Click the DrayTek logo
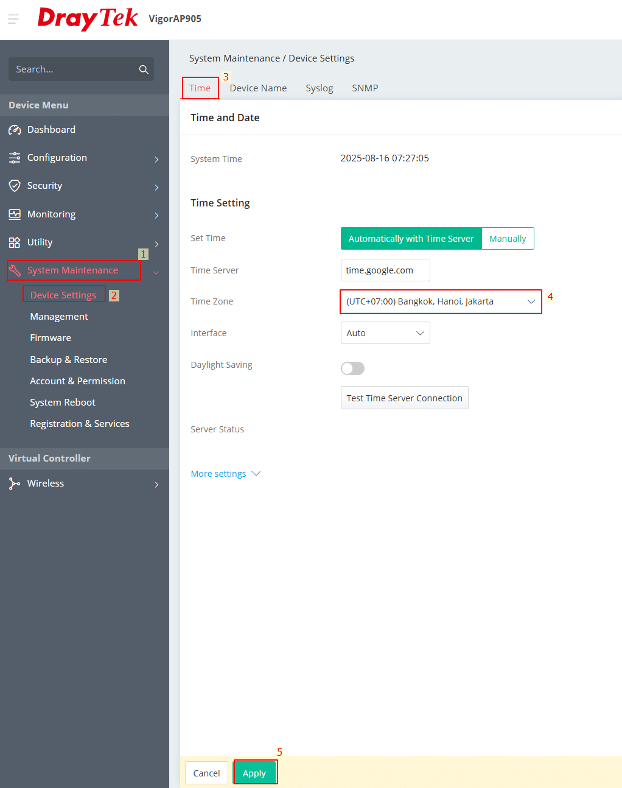The width and height of the screenshot is (622, 788). click(88, 19)
